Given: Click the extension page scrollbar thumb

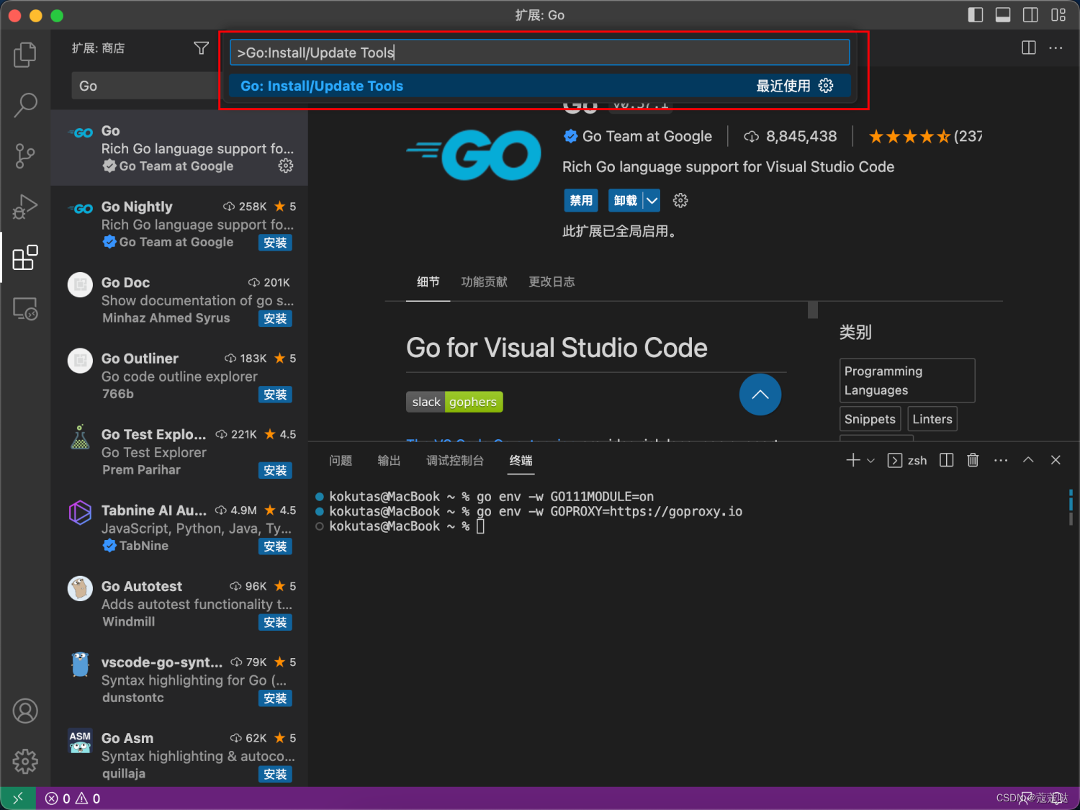Looking at the screenshot, I should coord(813,310).
